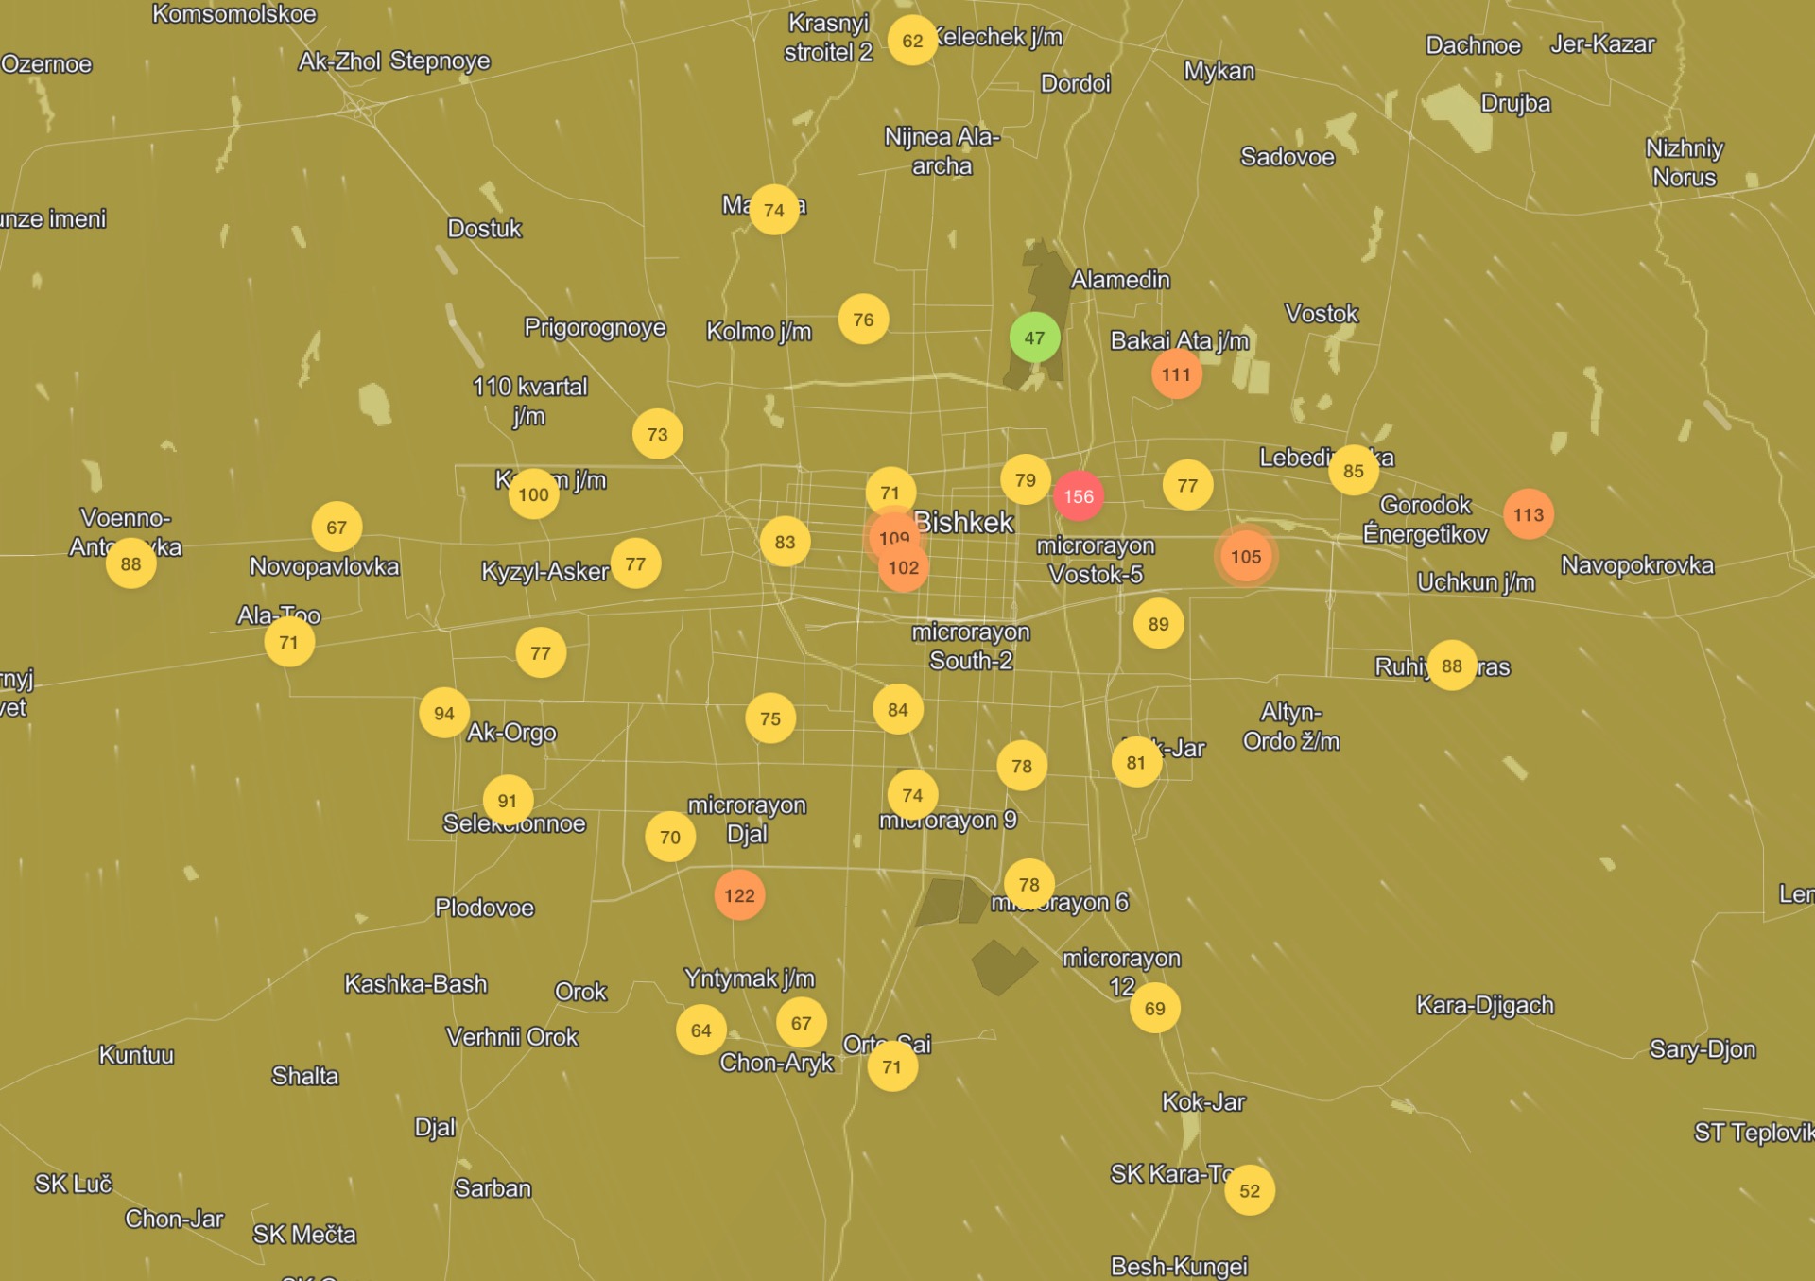Viewport: 1815px width, 1281px height.
Task: Select the 113 marker near Gorodok Energetikov
Action: [1528, 514]
